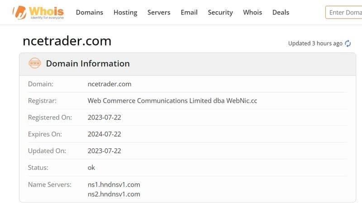Select the ncetrader.com domain value

click(110, 84)
